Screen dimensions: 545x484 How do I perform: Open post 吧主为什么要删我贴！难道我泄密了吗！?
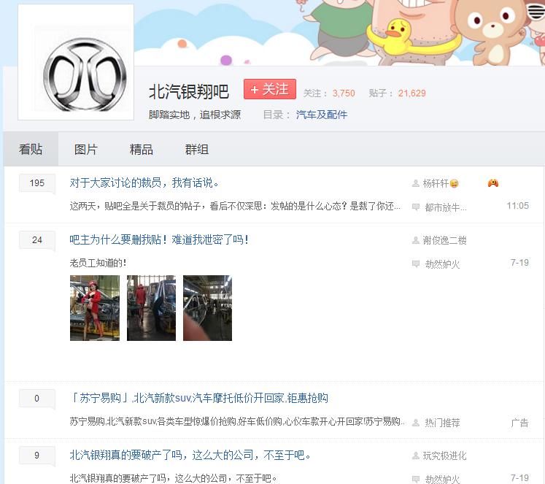click(x=159, y=239)
